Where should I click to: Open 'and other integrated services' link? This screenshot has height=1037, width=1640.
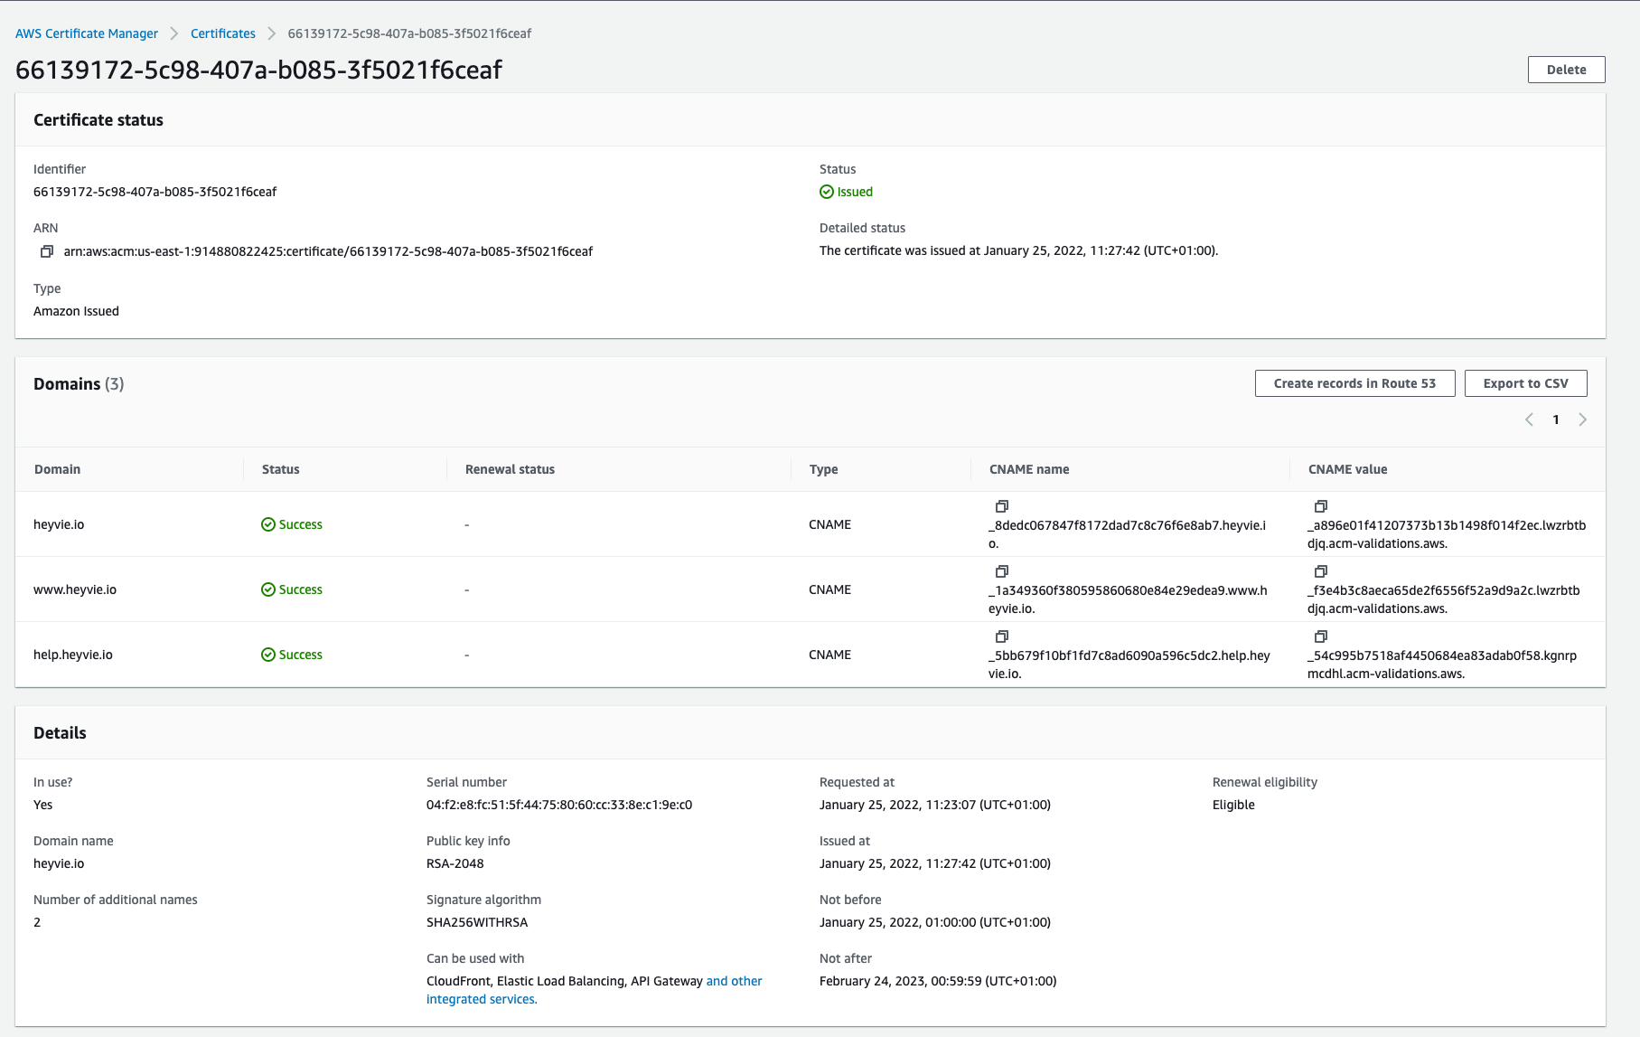click(595, 990)
